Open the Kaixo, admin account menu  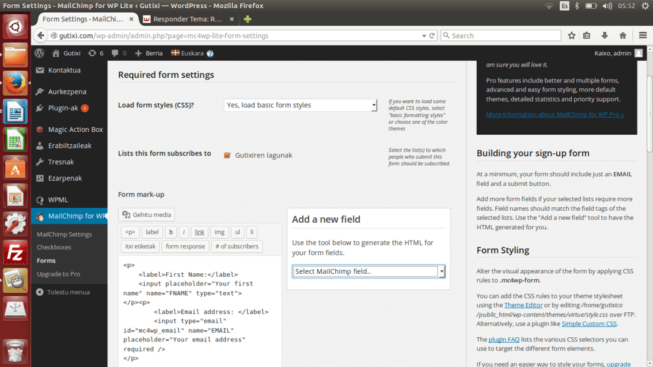pos(619,53)
